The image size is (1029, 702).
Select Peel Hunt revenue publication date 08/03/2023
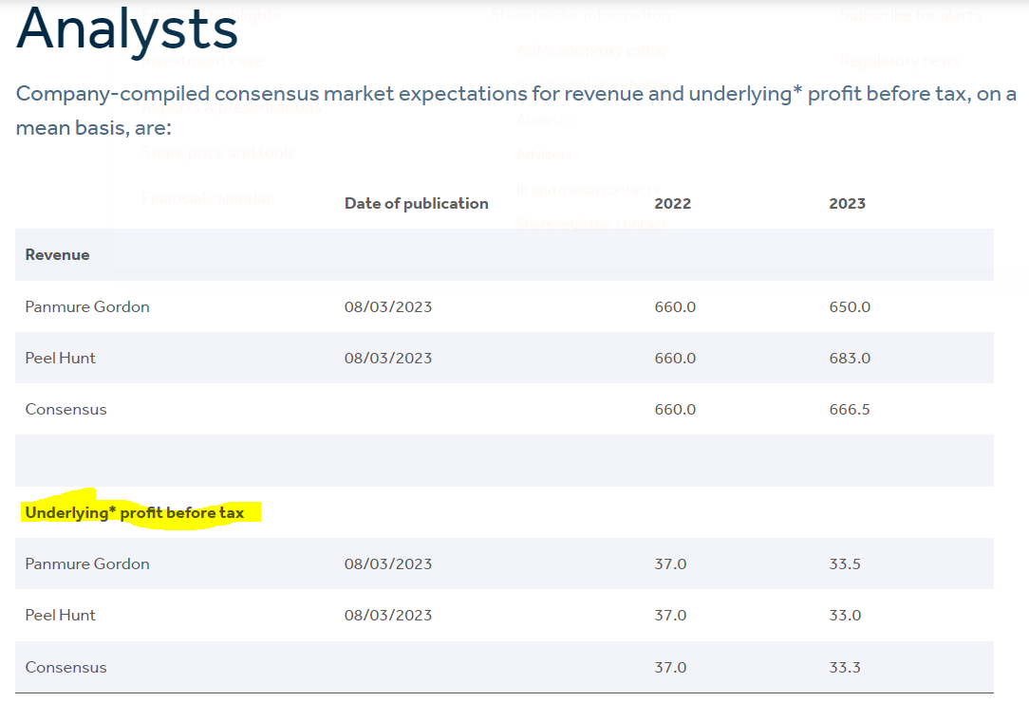[x=388, y=358]
